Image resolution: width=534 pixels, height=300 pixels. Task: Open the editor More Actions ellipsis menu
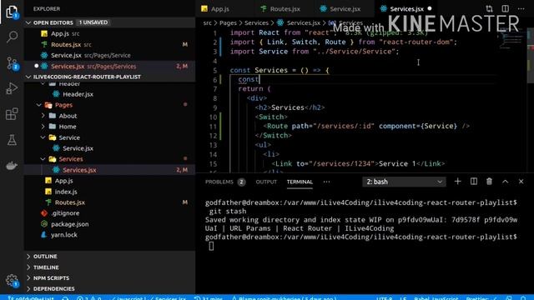(x=521, y=9)
